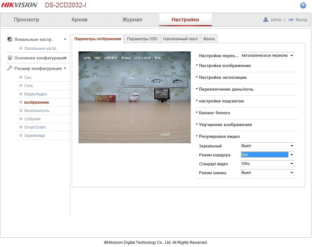Expand the Баланс белого section
312x247 pixels.
pyautogui.click(x=214, y=113)
